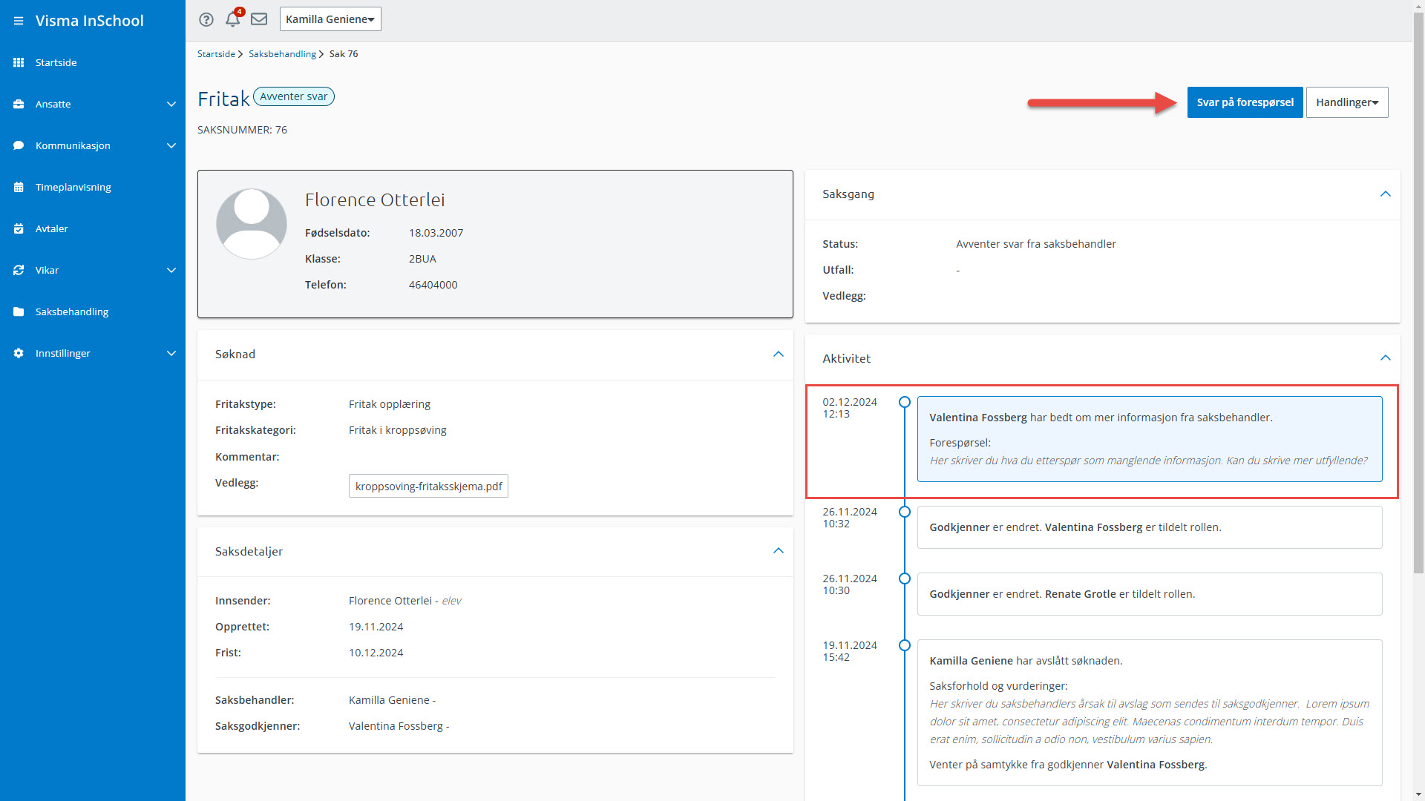1425x801 pixels.
Task: Open the kroppsoving-fritaksskjema.pdf attachment
Action: tap(428, 486)
